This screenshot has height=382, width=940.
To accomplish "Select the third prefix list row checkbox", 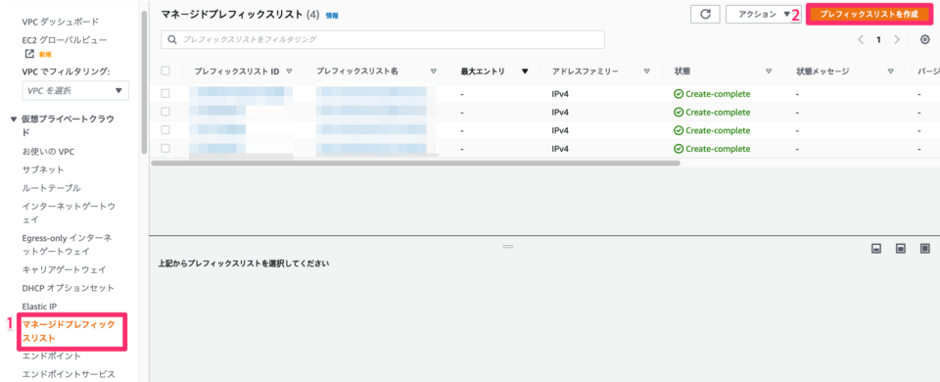I will 165,129.
